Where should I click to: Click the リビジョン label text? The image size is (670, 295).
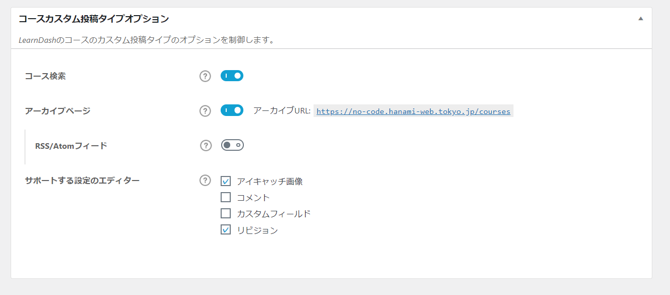tap(257, 230)
